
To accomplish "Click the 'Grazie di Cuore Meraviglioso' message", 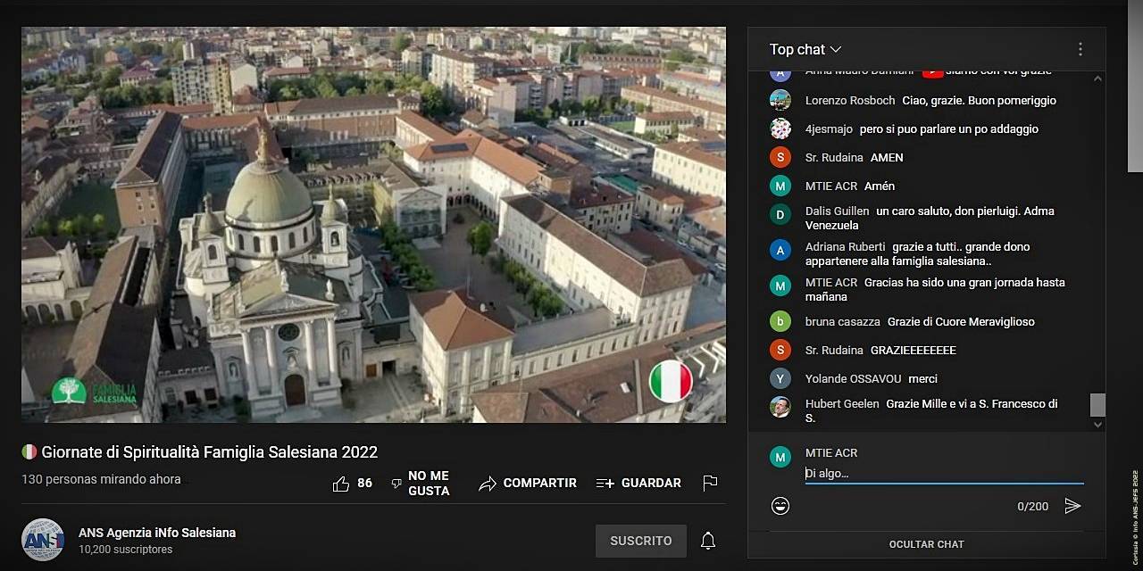I will click(961, 322).
